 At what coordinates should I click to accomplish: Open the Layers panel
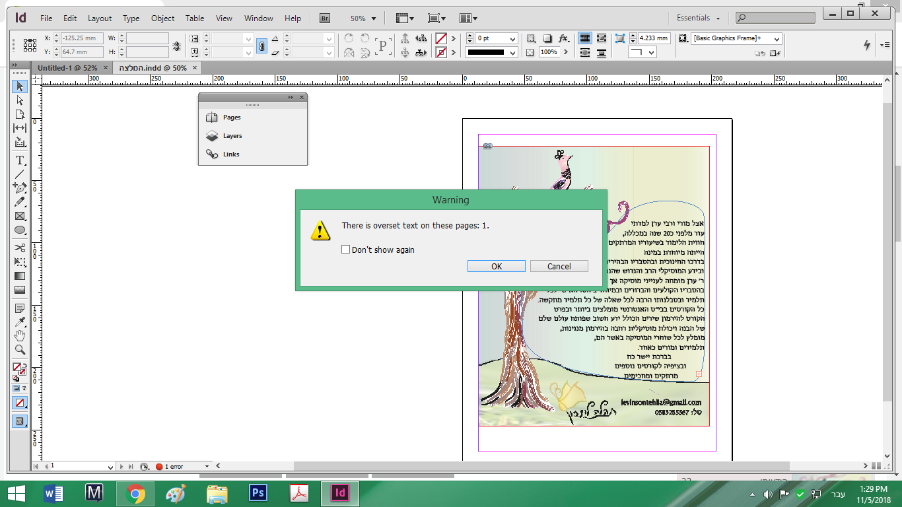(x=232, y=136)
